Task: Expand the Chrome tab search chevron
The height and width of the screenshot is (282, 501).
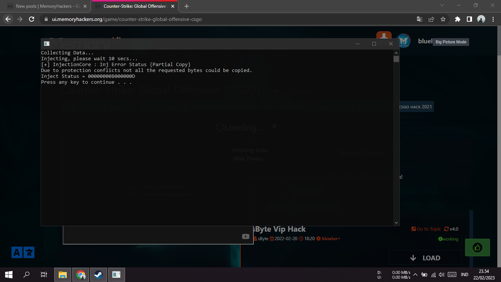Action: click(442, 6)
